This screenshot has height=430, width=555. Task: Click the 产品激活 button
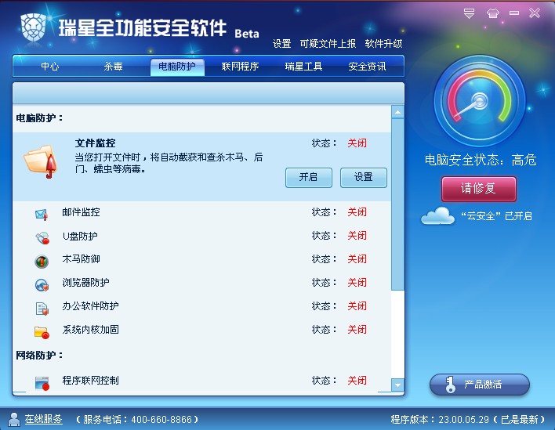click(x=480, y=385)
